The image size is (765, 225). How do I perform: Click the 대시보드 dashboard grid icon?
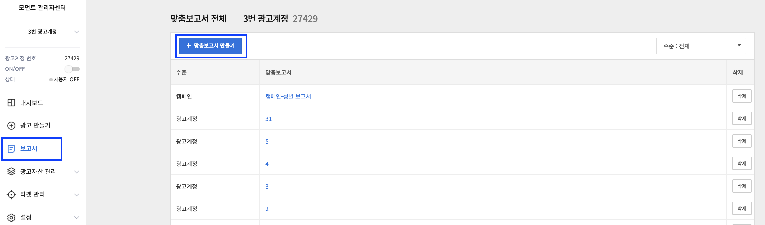tap(11, 103)
